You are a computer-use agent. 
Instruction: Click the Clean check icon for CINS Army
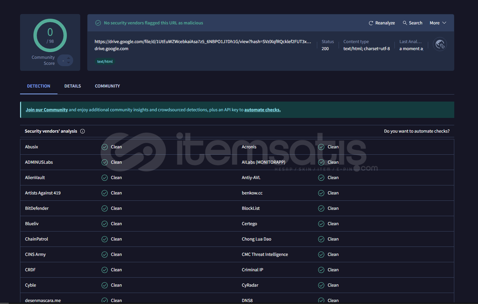[x=105, y=255]
